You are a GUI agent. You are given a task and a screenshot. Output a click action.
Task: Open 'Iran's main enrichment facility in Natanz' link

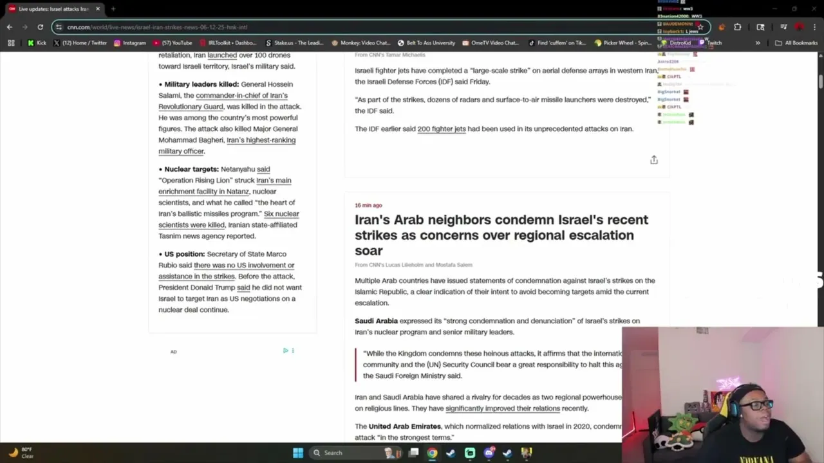(x=225, y=186)
